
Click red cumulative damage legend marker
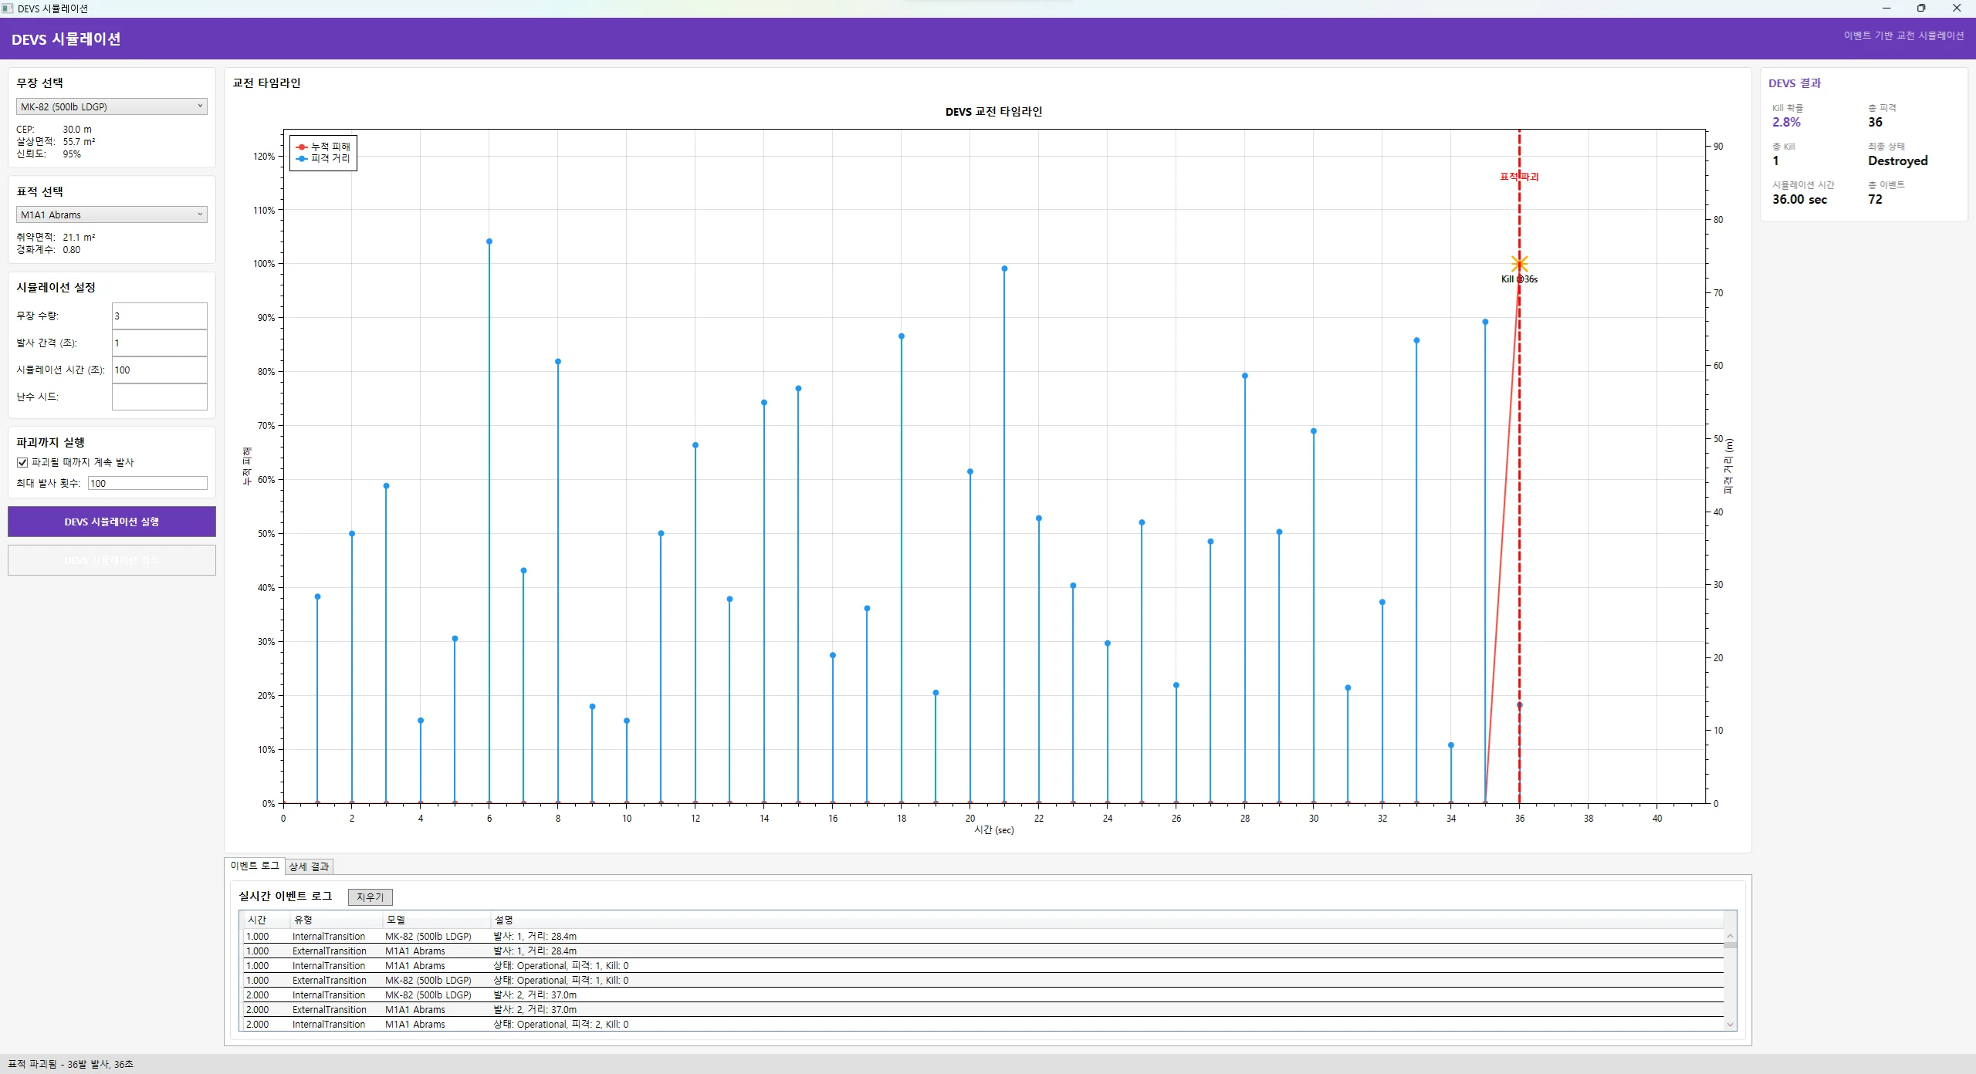[302, 147]
